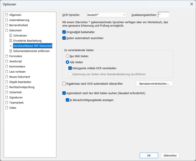Enable Ergebnisse nach OCR automatisch überprüfen
This screenshot has width=196, height=161.
[x=64, y=84]
